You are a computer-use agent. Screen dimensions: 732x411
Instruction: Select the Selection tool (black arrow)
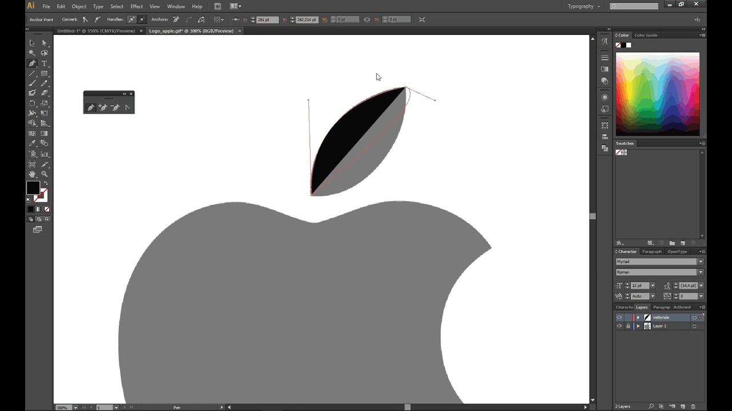[x=32, y=43]
